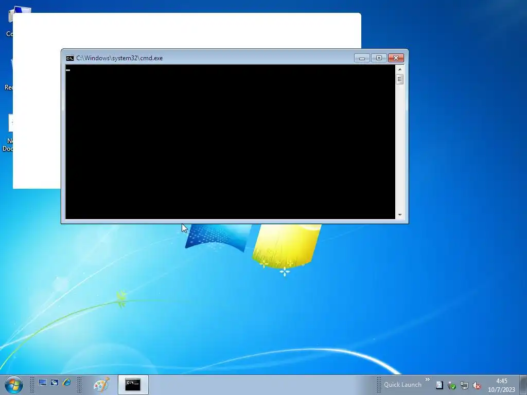The width and height of the screenshot is (527, 395).
Task: Click the cmd scrollbar down arrow
Action: click(399, 215)
